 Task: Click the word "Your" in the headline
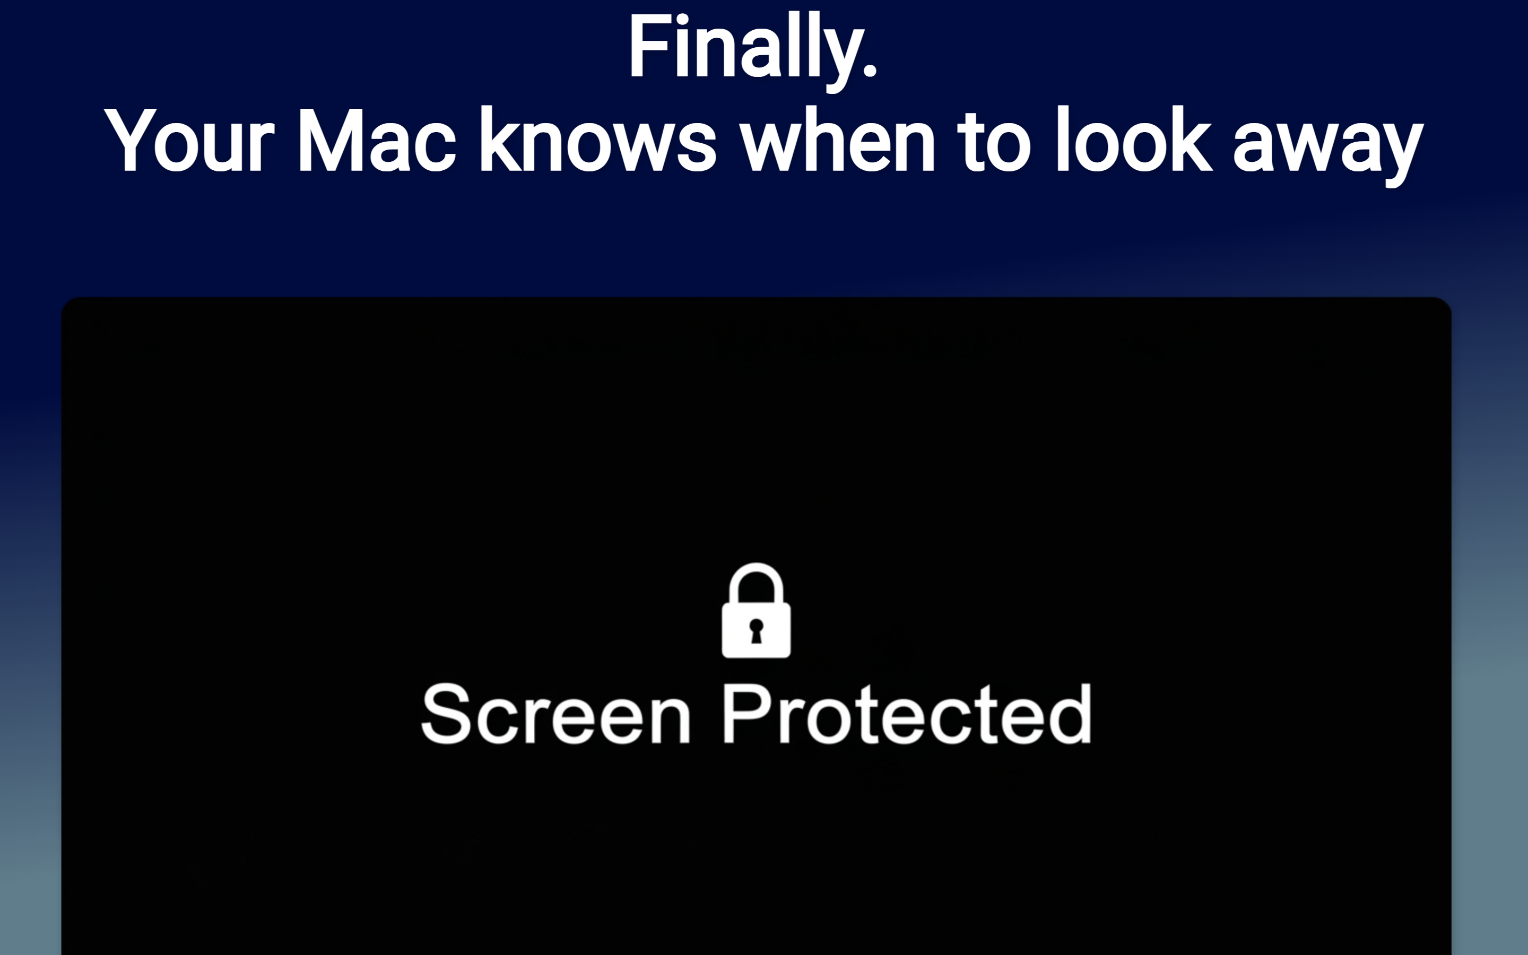coord(189,139)
